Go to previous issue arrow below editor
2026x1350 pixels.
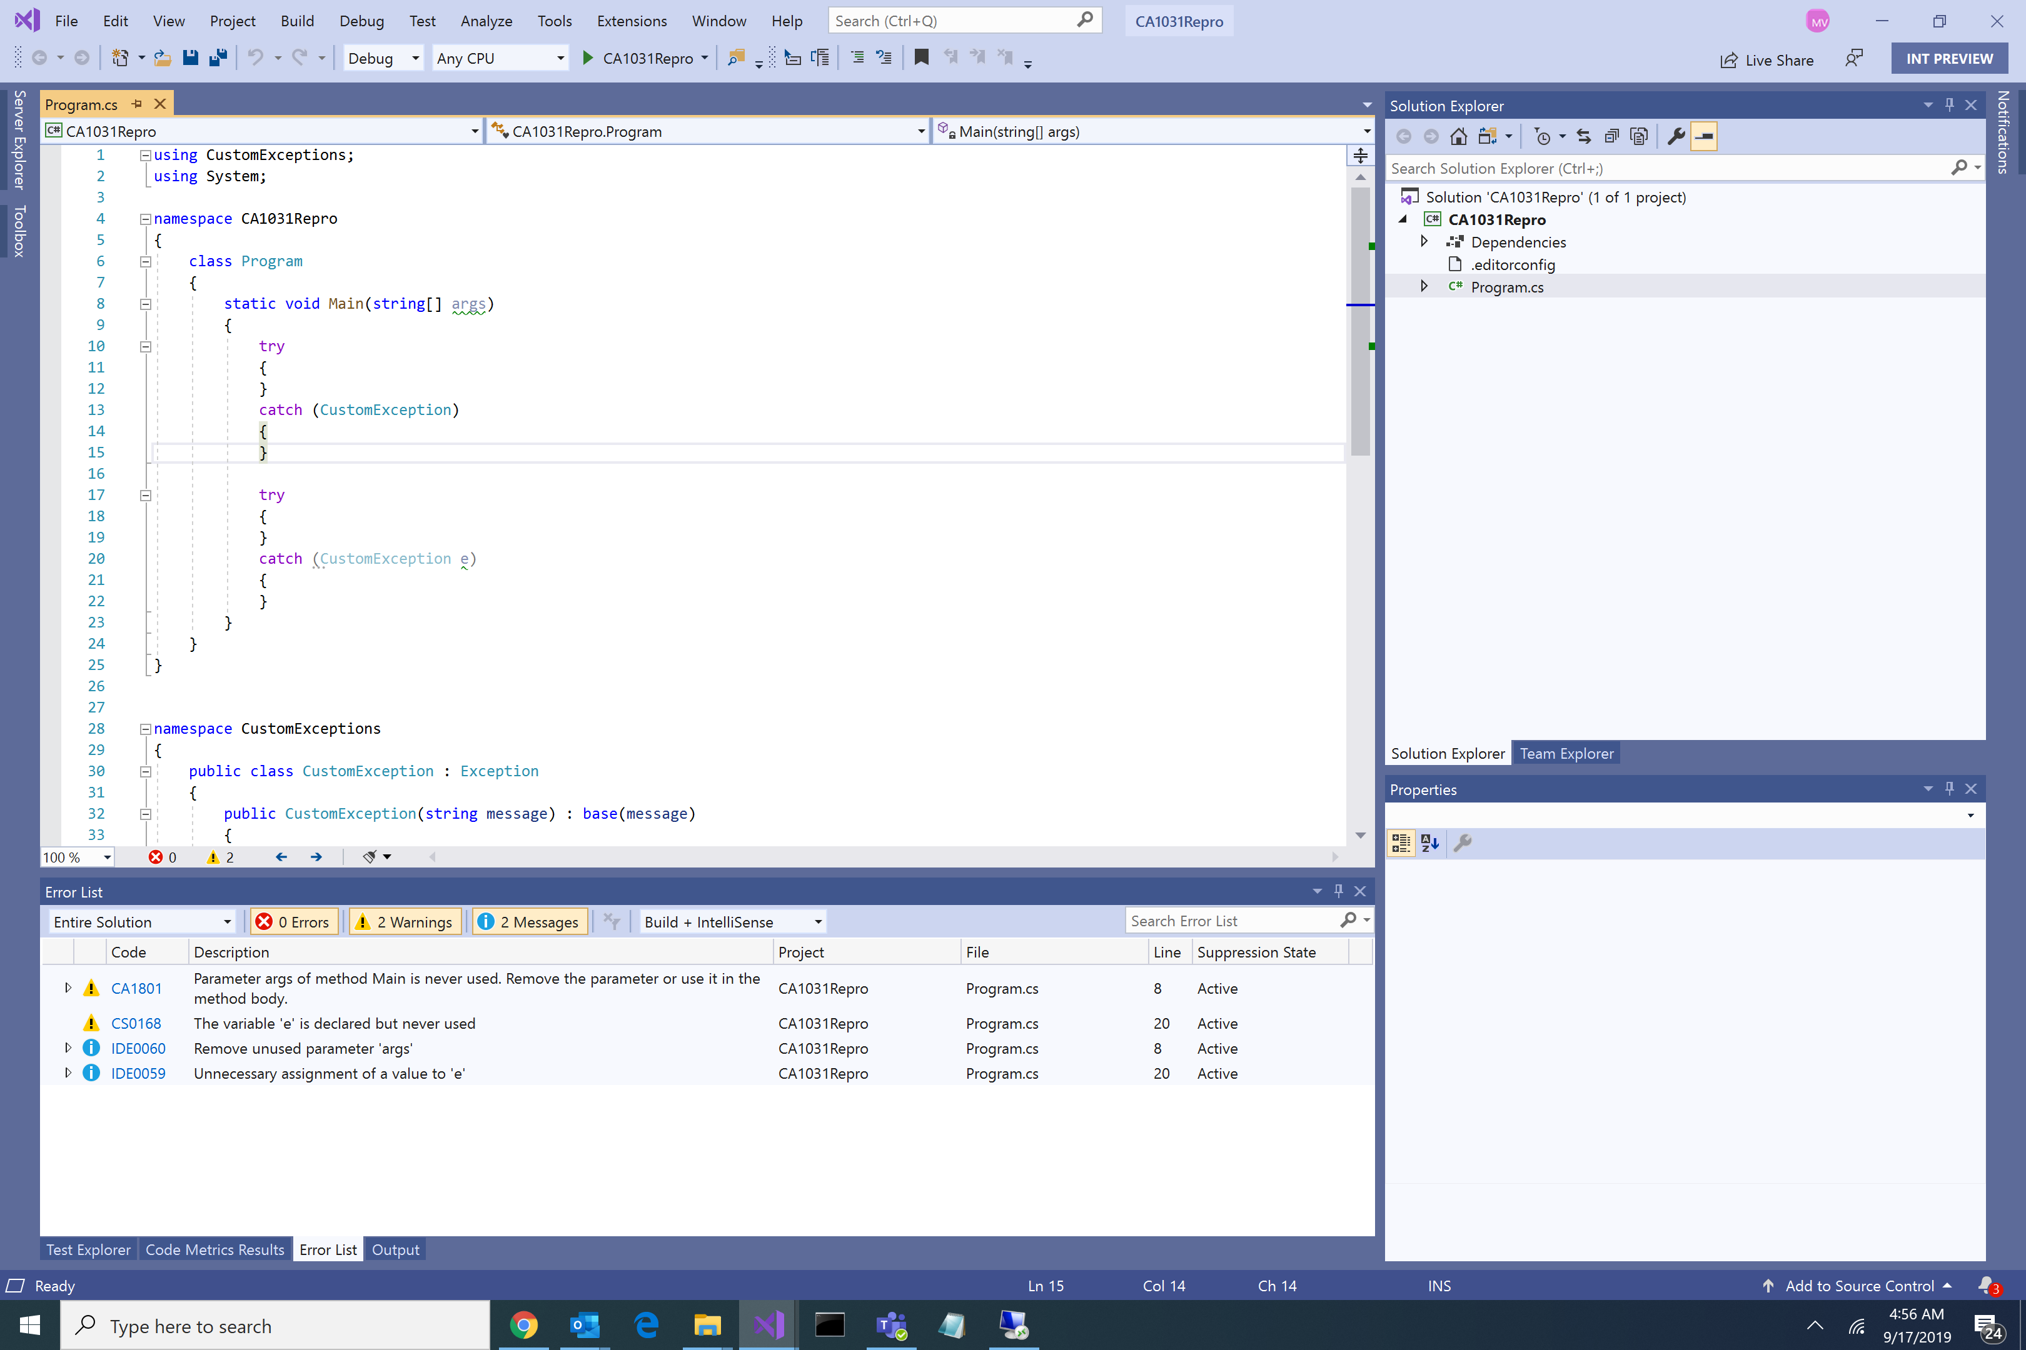coord(281,857)
